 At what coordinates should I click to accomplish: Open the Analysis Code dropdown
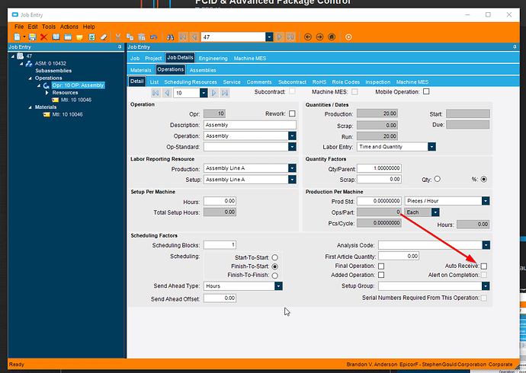click(x=486, y=245)
